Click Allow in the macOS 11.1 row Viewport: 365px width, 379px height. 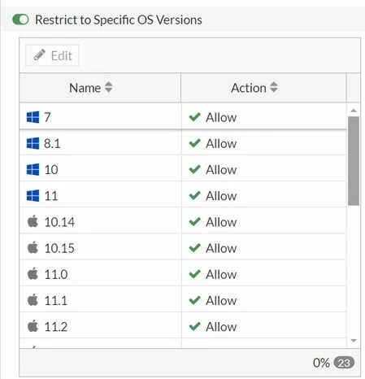(x=221, y=301)
